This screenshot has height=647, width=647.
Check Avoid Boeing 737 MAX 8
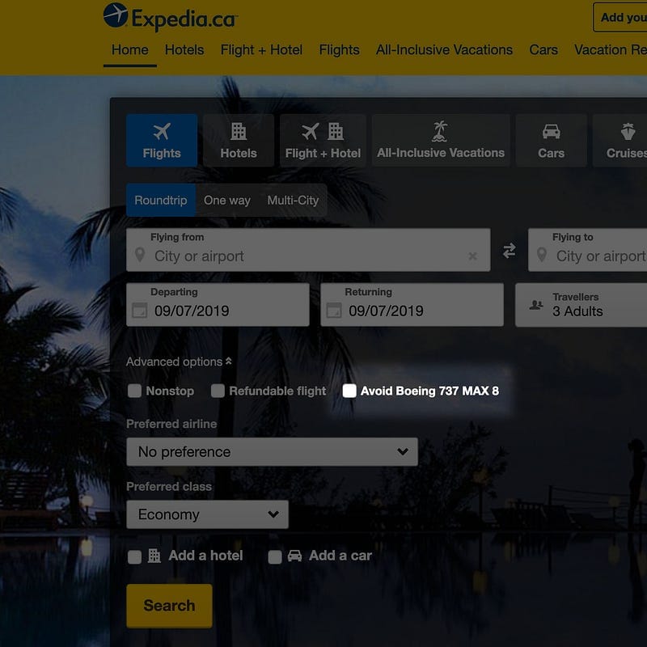tap(349, 391)
